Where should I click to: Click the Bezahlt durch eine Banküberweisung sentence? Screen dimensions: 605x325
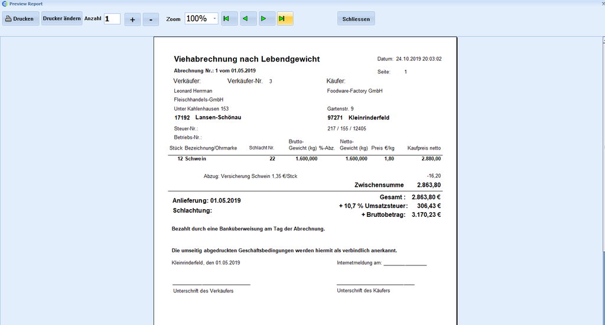click(x=248, y=229)
